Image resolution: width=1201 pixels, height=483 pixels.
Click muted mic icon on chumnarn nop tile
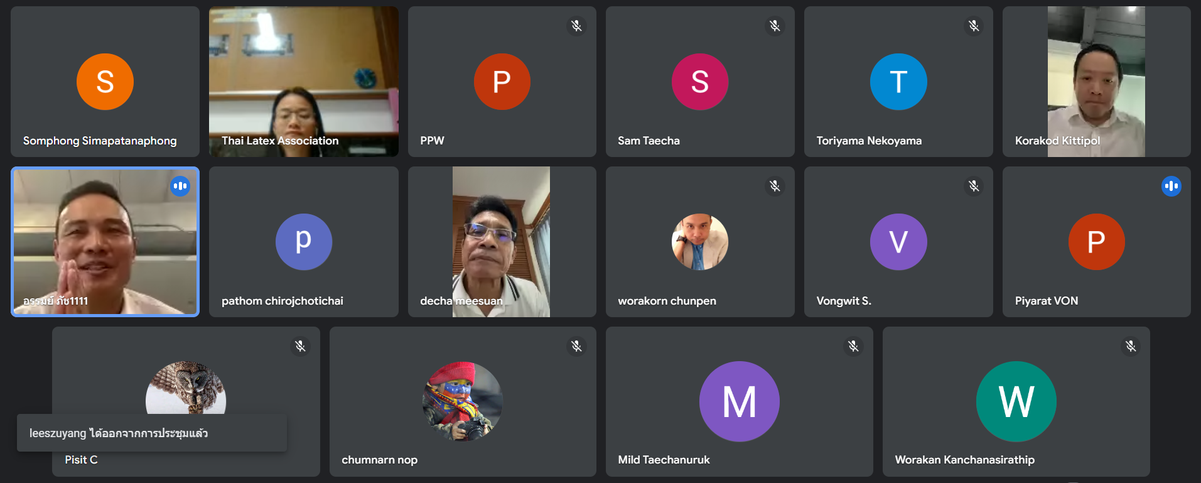(x=576, y=346)
